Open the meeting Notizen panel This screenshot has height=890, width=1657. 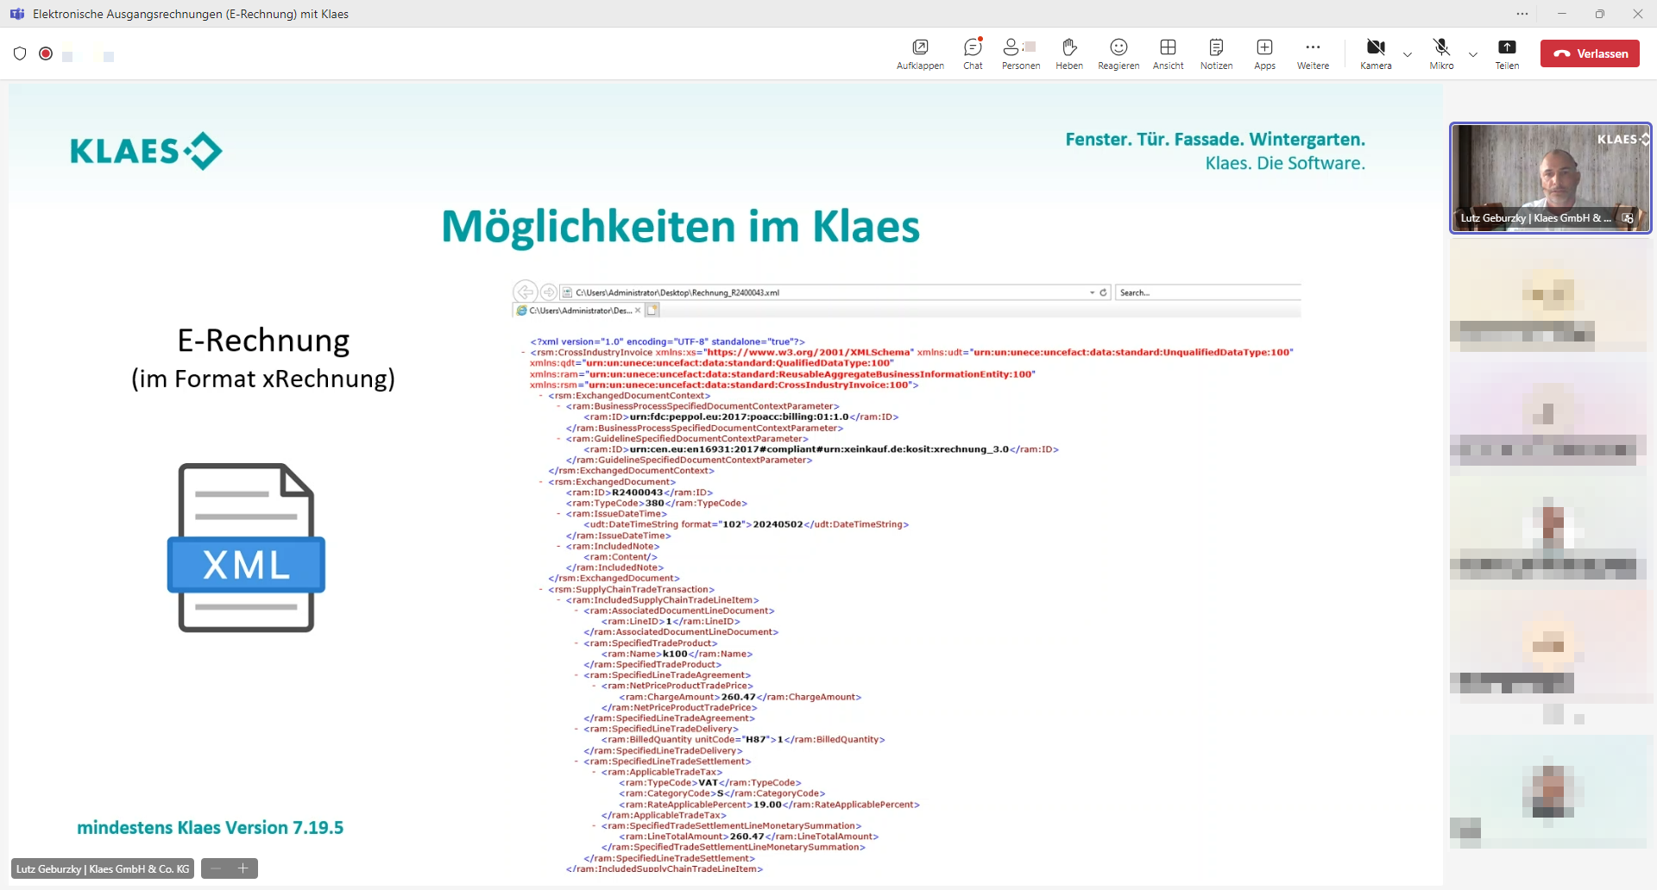[x=1216, y=53]
